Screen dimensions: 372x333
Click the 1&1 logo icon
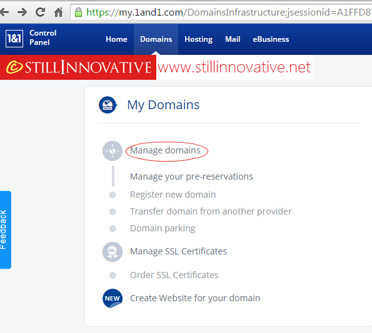tap(14, 39)
